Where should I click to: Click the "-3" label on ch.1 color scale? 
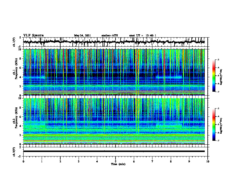218,60
